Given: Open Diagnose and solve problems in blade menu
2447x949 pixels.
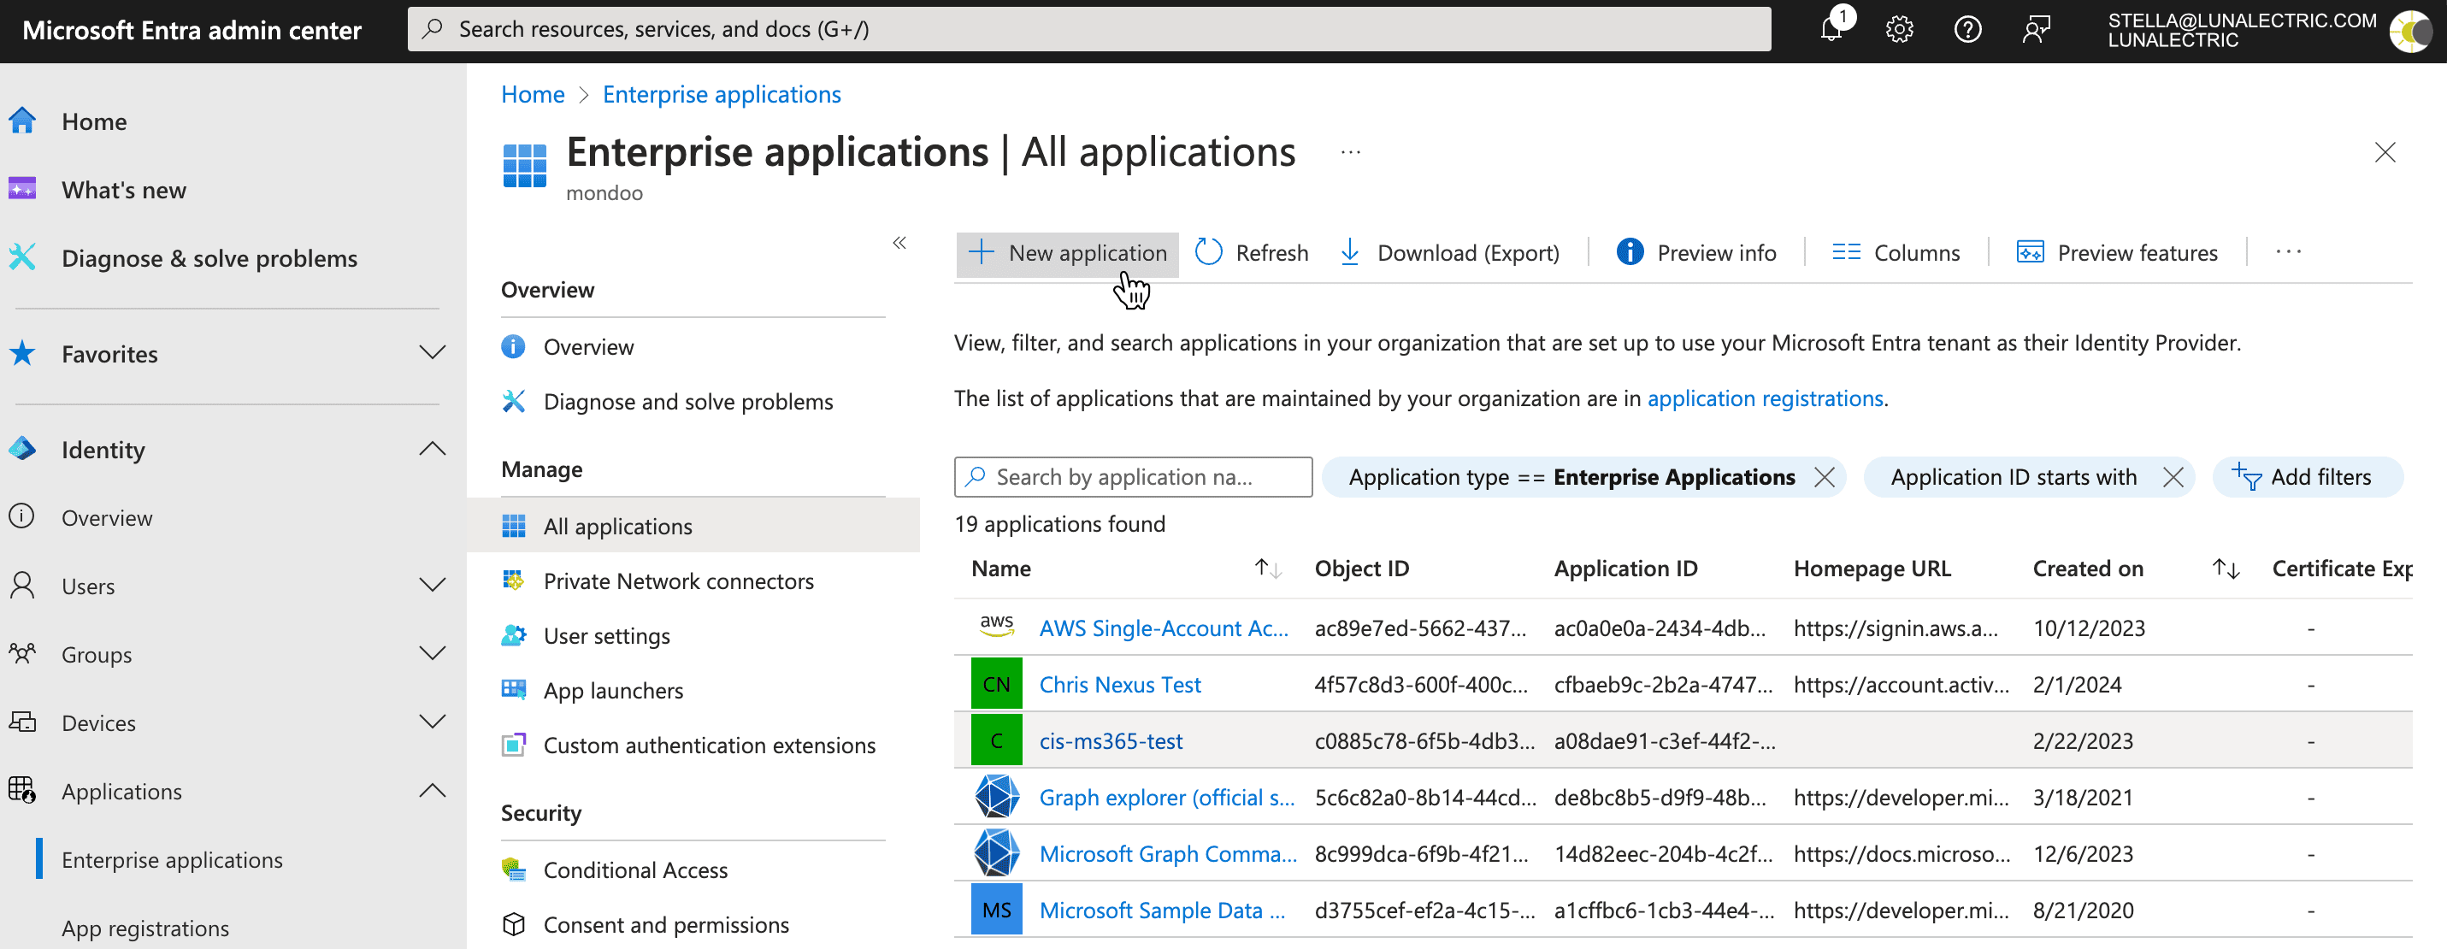Looking at the screenshot, I should pyautogui.click(x=687, y=401).
